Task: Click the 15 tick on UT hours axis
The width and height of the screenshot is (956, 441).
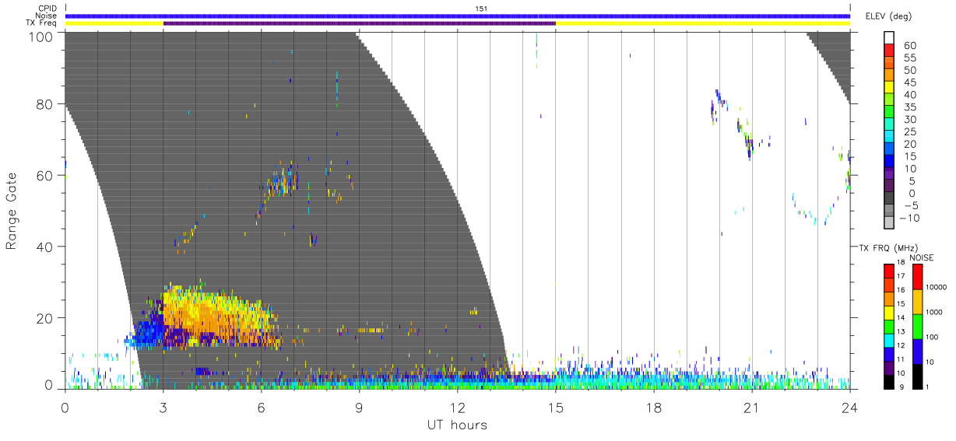Action: [x=556, y=408]
